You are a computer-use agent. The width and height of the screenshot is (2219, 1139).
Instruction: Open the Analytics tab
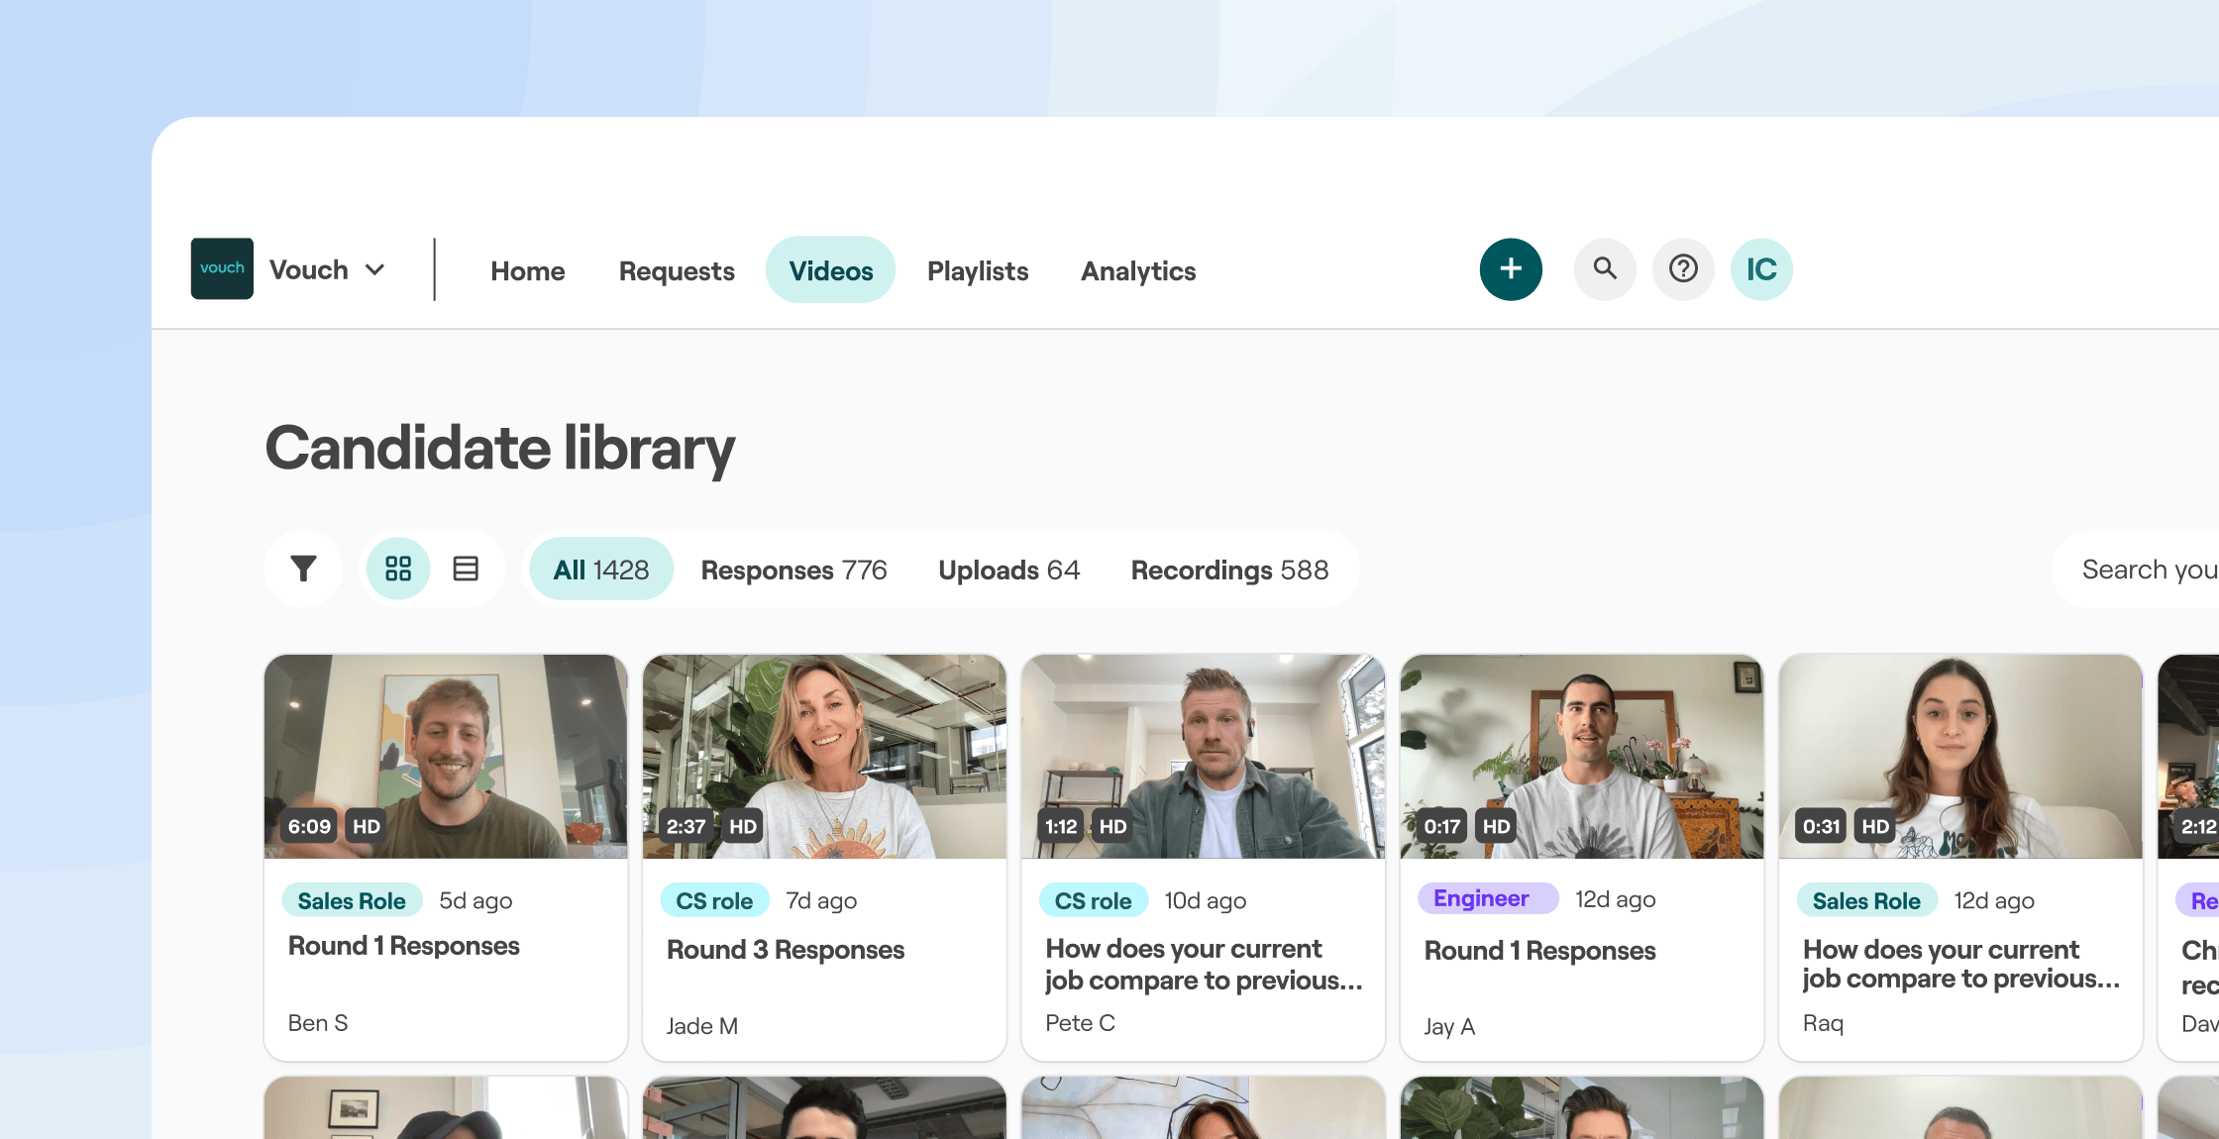click(1138, 271)
